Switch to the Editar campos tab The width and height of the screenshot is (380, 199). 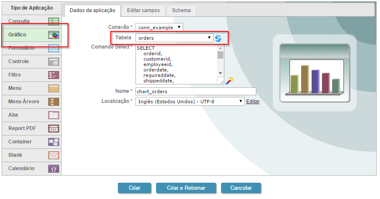click(x=143, y=10)
